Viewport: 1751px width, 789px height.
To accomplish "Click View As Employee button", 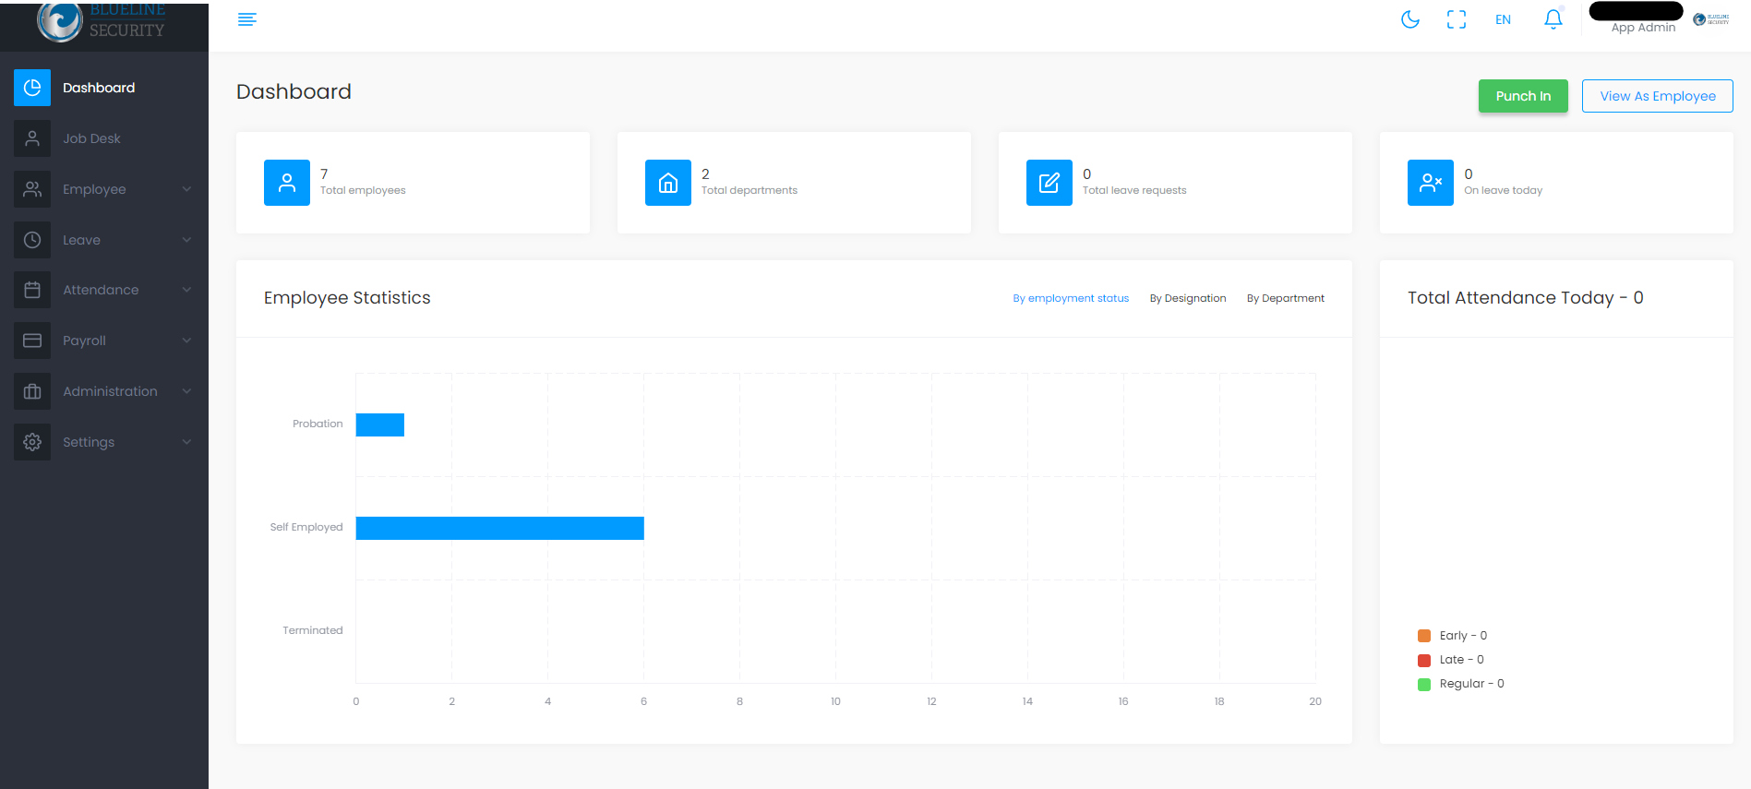I will tap(1657, 96).
